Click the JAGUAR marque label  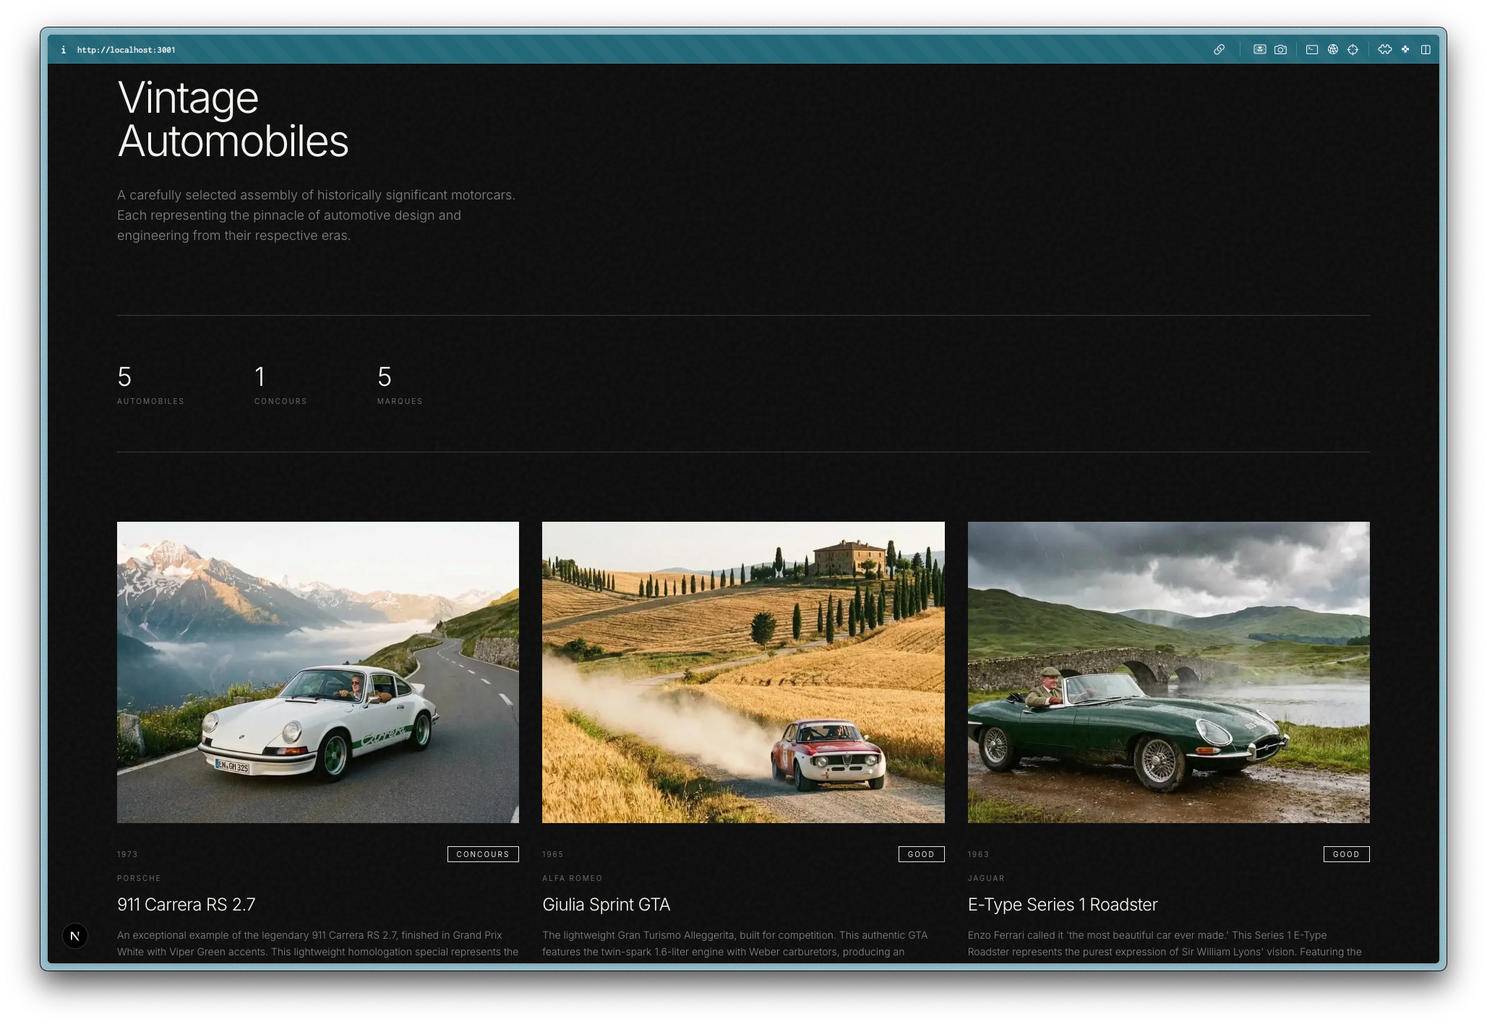(x=986, y=878)
